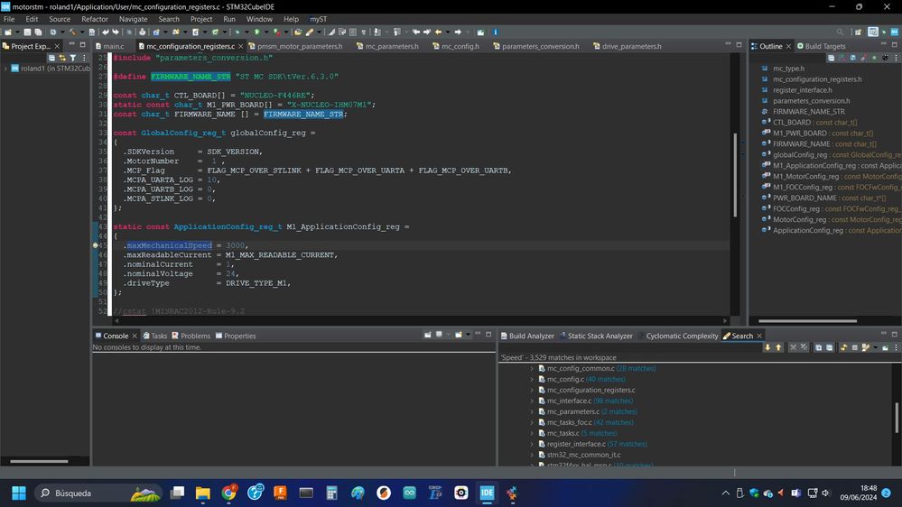Undo last edit using toolbar arrow
The height and width of the screenshot is (507, 902).
pos(106,32)
